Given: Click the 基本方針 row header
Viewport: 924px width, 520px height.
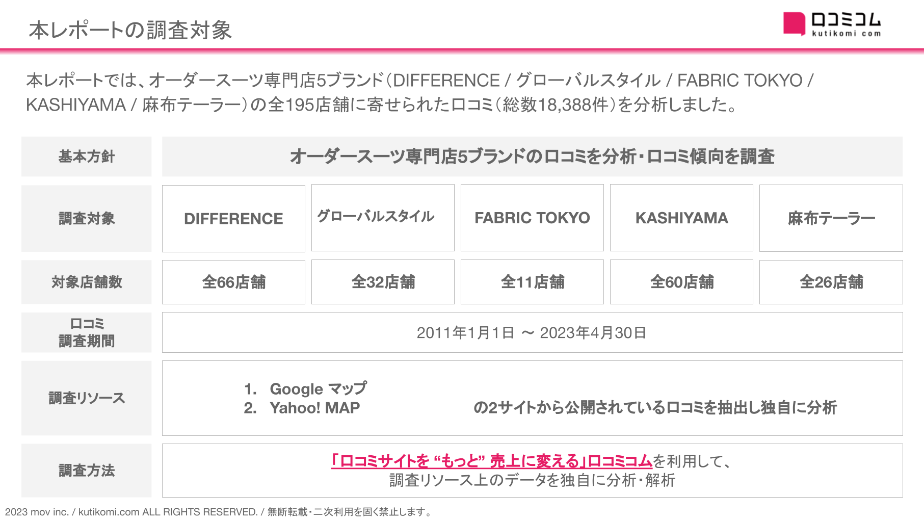Looking at the screenshot, I should pos(87,157).
